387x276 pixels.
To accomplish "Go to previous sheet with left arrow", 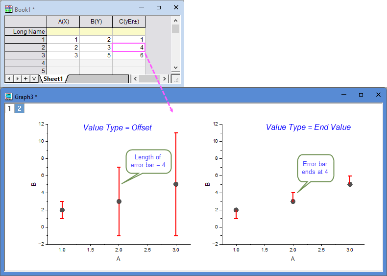I will pos(9,78).
